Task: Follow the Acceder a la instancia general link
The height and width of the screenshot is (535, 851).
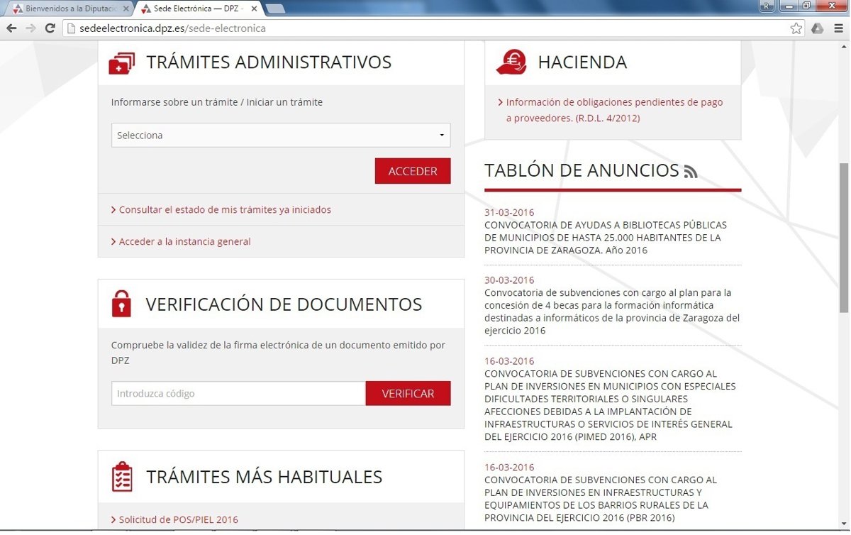Action: pos(184,242)
